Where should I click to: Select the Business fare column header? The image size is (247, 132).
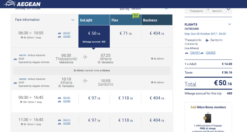click(157, 20)
